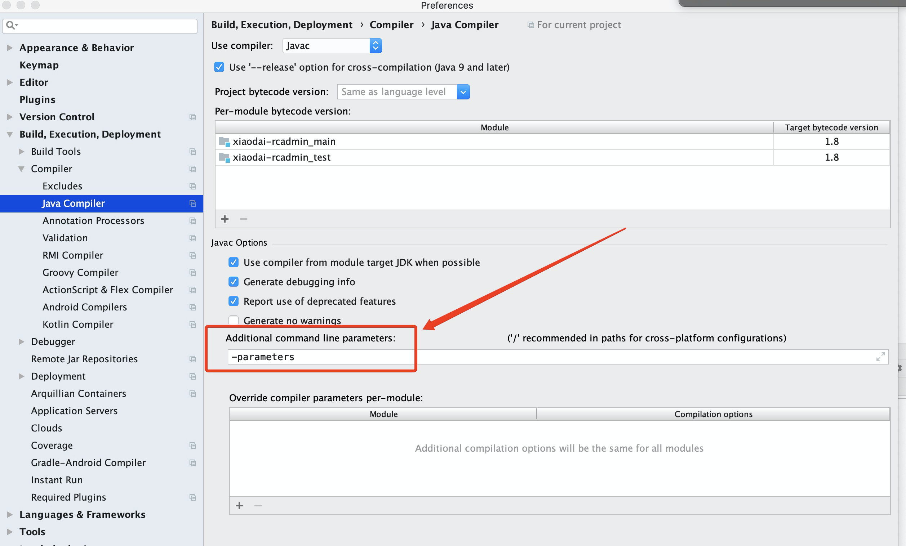Click the Remove module button (−)
This screenshot has width=906, height=546.
(243, 219)
